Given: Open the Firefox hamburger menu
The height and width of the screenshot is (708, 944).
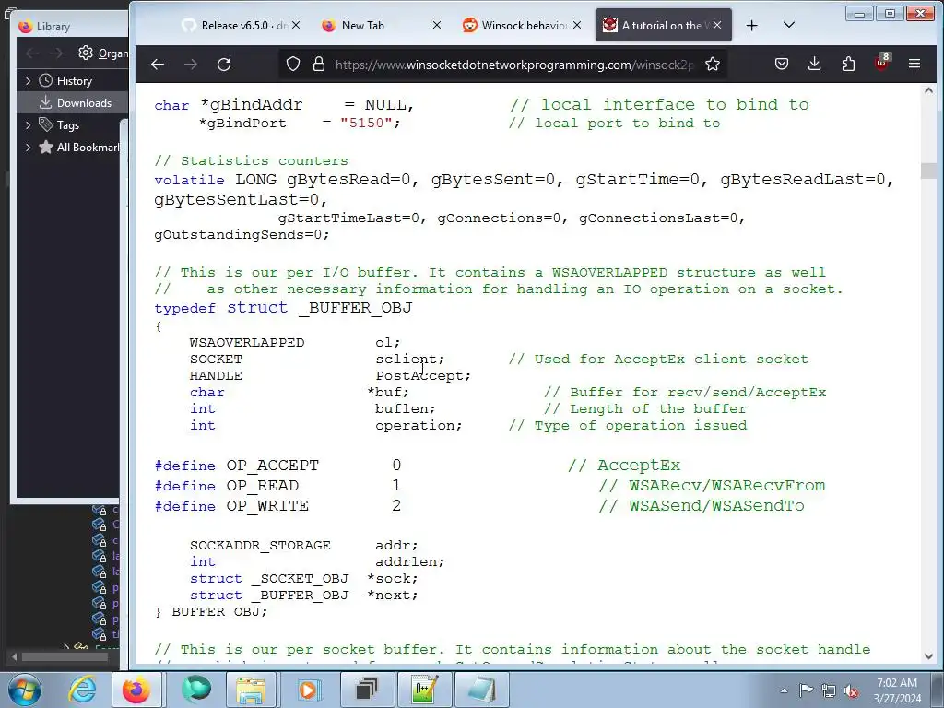Looking at the screenshot, I should click(914, 64).
